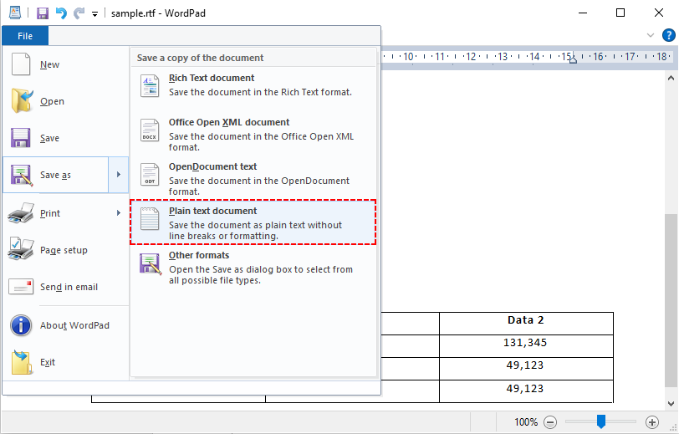Screen dimensions: 679x434
Task: Expand the Save as submenu arrow
Action: [x=118, y=175]
